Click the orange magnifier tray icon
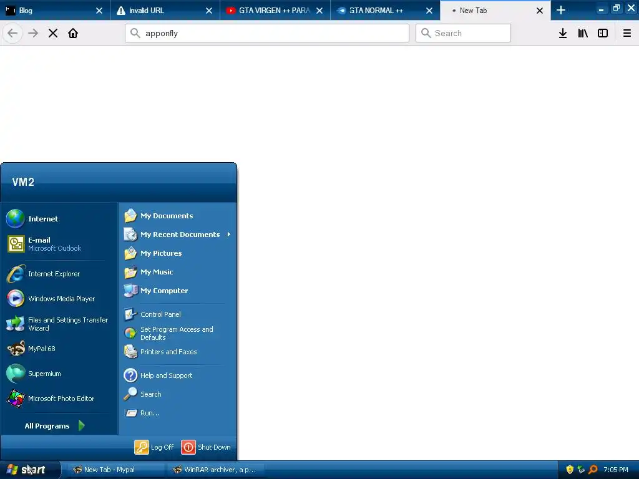The image size is (639, 479). (x=593, y=470)
